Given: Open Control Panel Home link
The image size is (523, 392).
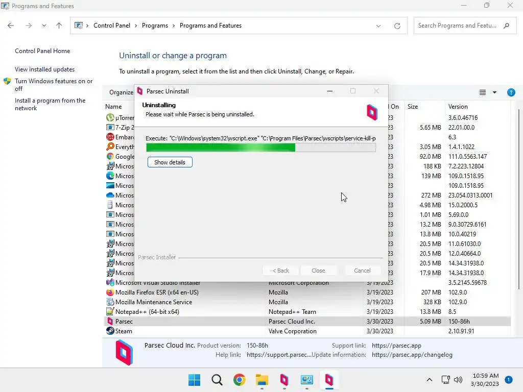Looking at the screenshot, I should [42, 51].
